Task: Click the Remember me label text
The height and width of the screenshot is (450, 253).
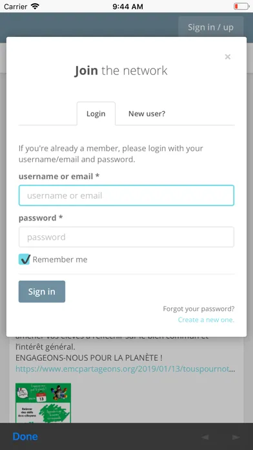Action: [60, 260]
